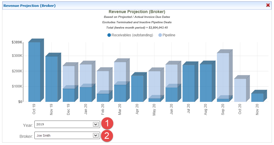This screenshot has height=145, width=274.
Task: Close the Revenue Projection (Broker) panel
Action: point(268,5)
